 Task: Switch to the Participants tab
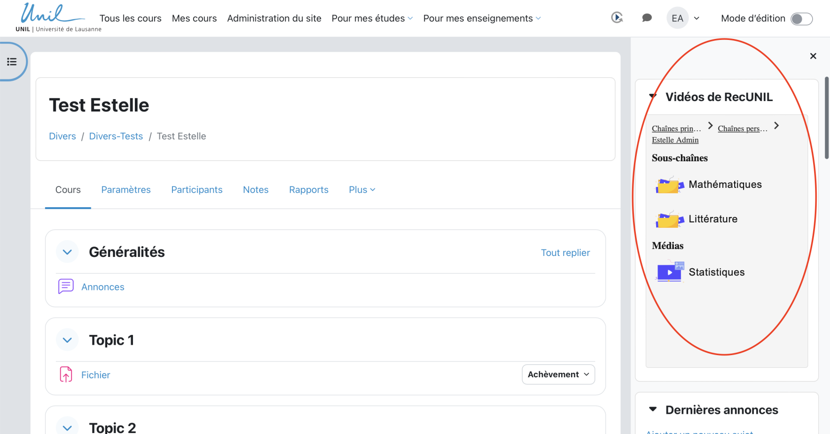pyautogui.click(x=197, y=190)
